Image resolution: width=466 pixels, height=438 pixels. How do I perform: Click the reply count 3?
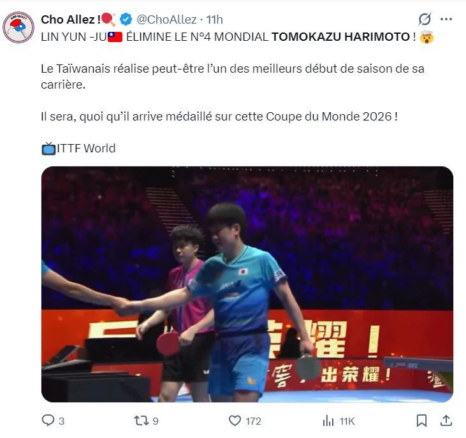coord(62,421)
